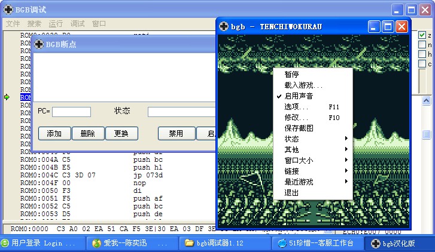Viewport: 435px width, 252px height.
Task: Open the 调试 menu in debugger
Action: pyautogui.click(x=77, y=24)
